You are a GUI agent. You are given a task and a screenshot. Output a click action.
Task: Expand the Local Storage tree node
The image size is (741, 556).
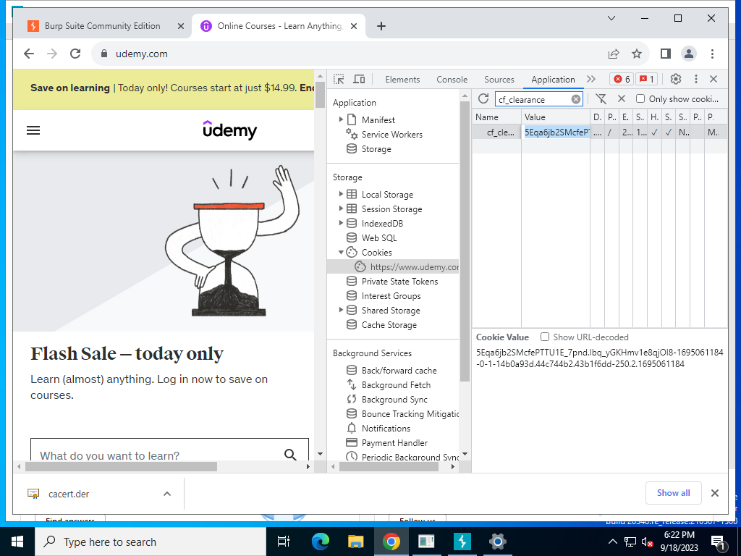(341, 194)
